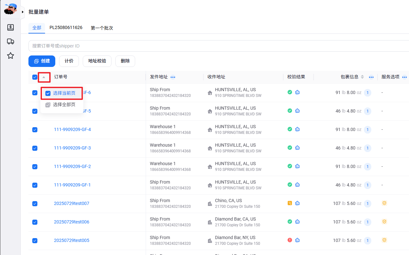Click the shield service icon for 20250729test006
This screenshot has width=409, height=255.
pos(384,222)
